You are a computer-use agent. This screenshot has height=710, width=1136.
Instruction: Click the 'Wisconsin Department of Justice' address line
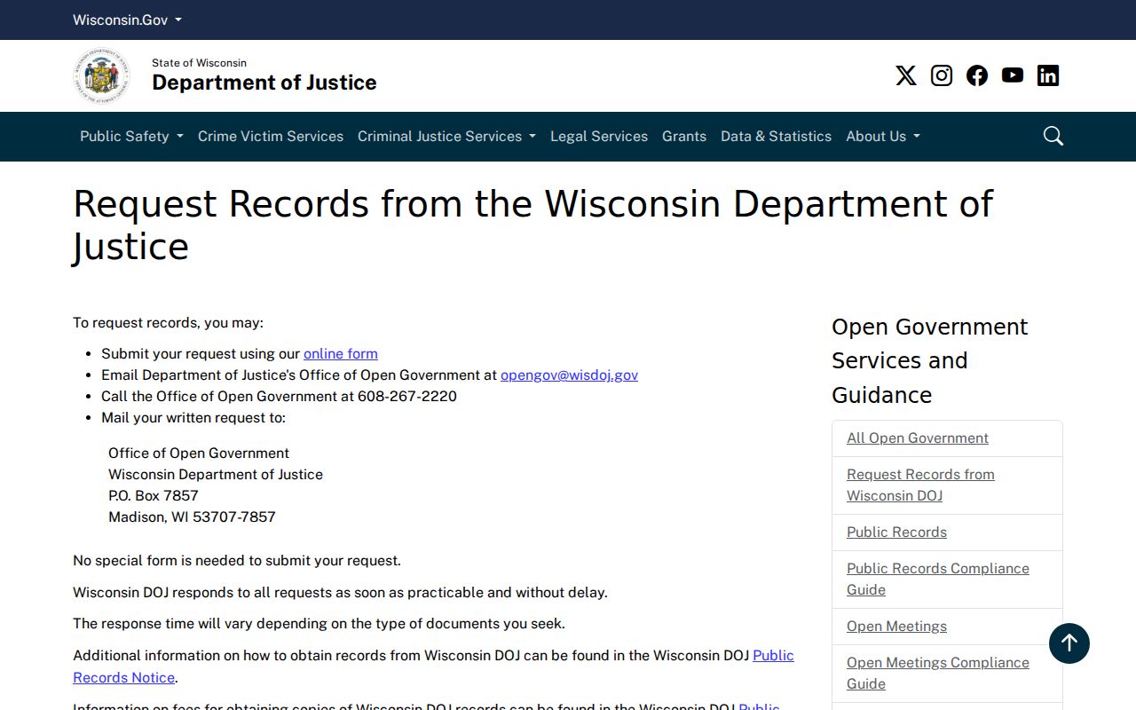216,474
